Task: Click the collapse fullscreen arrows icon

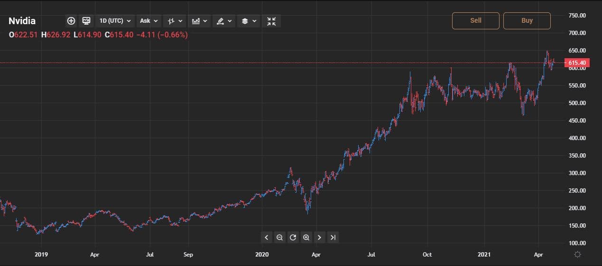Action: pyautogui.click(x=271, y=21)
